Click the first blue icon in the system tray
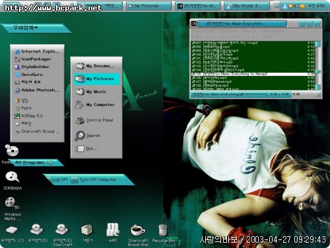Image resolution: width=330 pixels, height=248 pixels. tap(285, 6)
